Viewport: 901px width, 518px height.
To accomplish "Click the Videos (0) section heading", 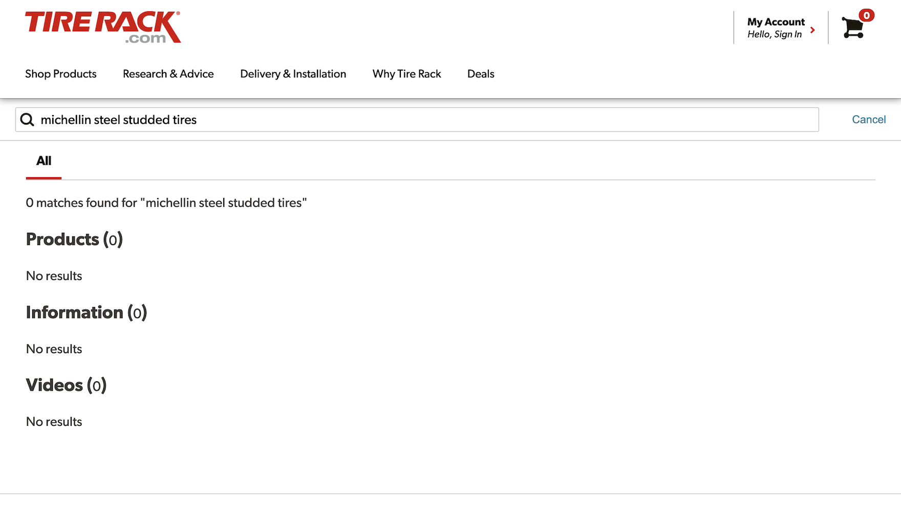I will click(66, 385).
